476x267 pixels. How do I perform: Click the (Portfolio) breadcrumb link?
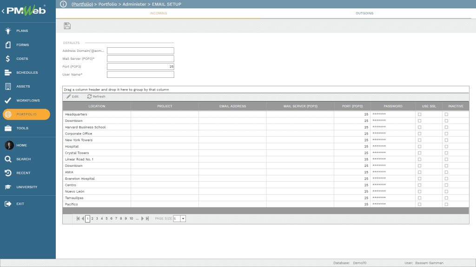point(82,4)
